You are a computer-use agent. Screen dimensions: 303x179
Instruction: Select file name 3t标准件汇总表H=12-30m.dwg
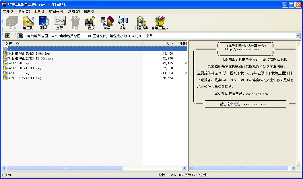click(31, 58)
